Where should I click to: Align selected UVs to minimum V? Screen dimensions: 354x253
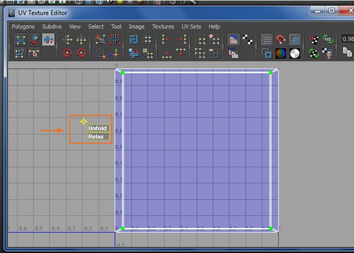[166, 54]
